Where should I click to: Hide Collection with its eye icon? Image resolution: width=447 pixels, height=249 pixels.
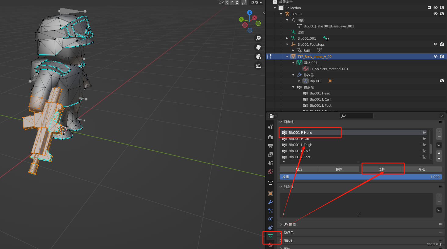click(435, 8)
